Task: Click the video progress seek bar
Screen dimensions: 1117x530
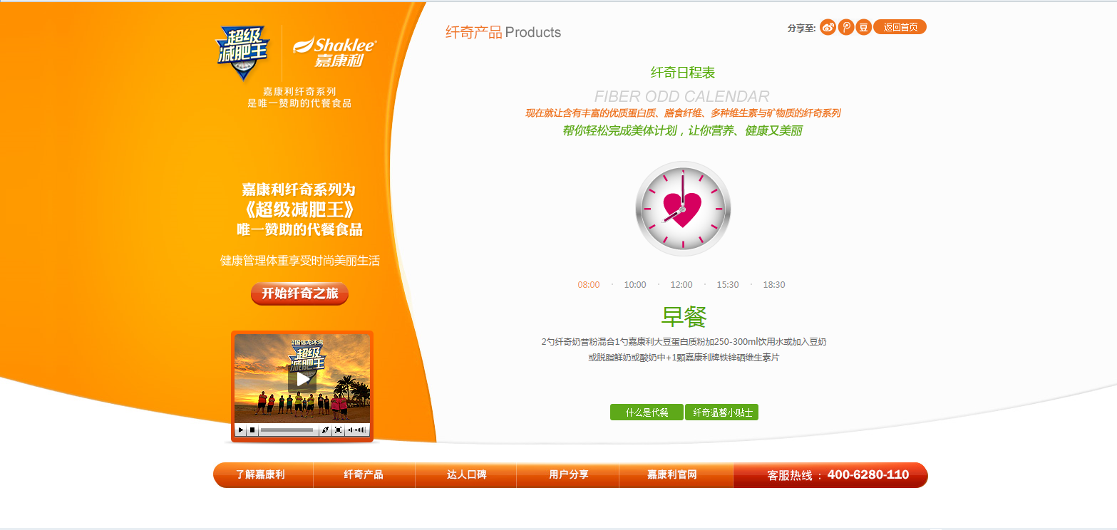Action: coord(287,430)
